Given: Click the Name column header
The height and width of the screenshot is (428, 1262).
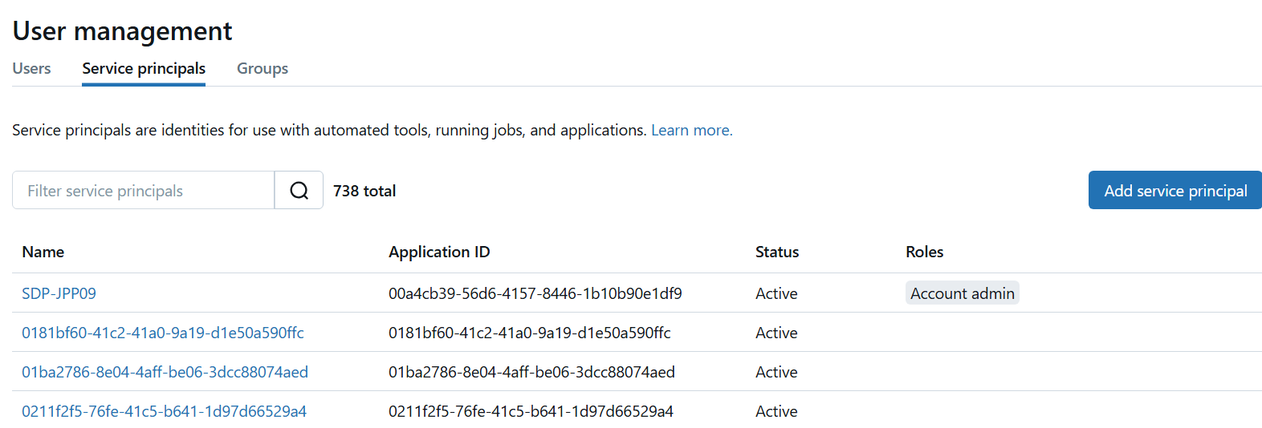Looking at the screenshot, I should pyautogui.click(x=43, y=252).
